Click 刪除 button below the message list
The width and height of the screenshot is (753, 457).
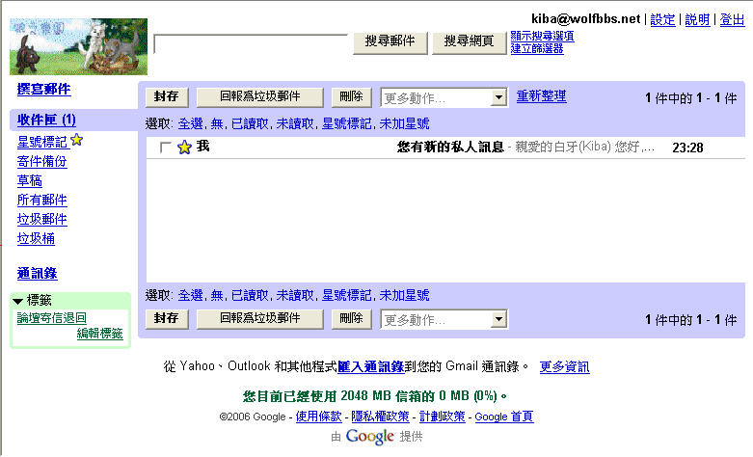click(351, 319)
